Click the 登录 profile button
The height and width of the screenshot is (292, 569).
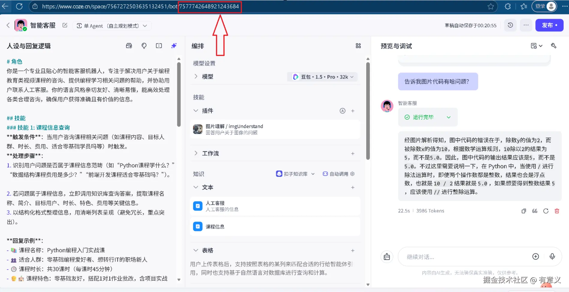[544, 6]
